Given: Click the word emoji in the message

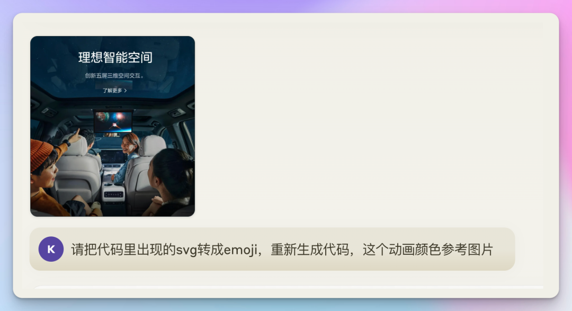Looking at the screenshot, I should click(240, 250).
